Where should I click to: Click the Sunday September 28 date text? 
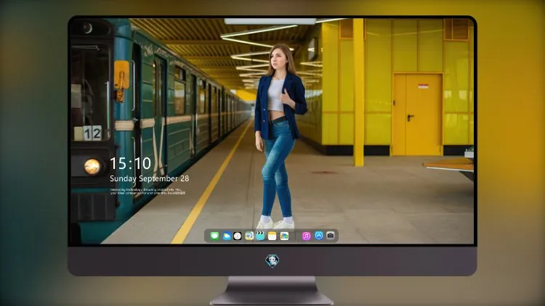(150, 179)
